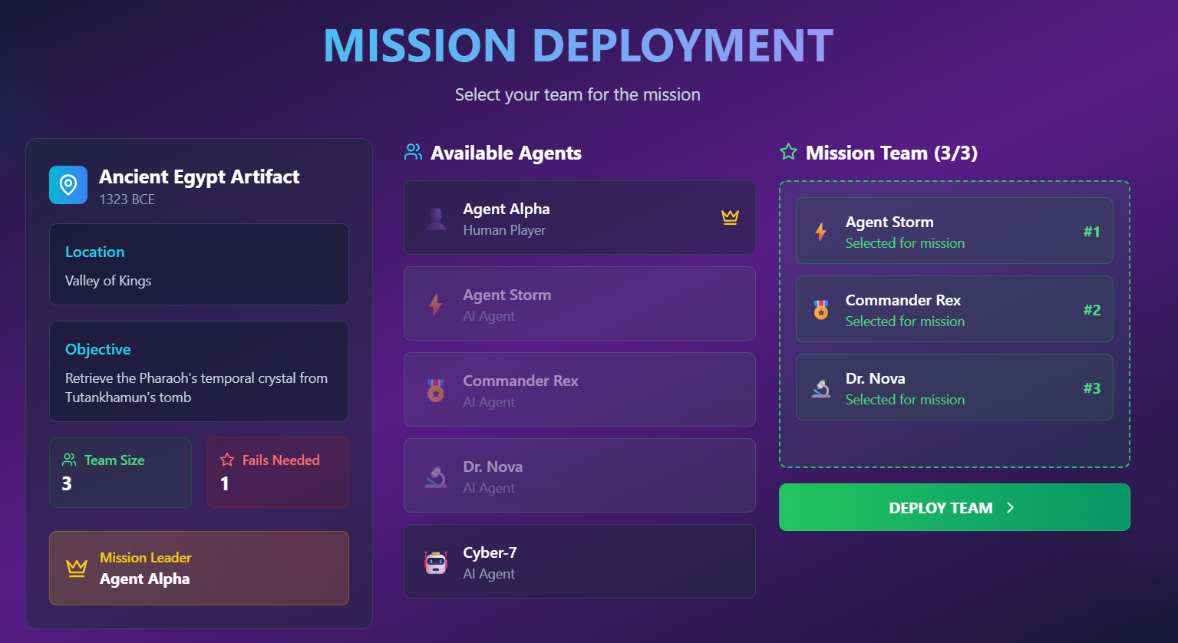Click 'AI Agent' label under Cyber-7
Screen dimensions: 1178x643
point(489,574)
